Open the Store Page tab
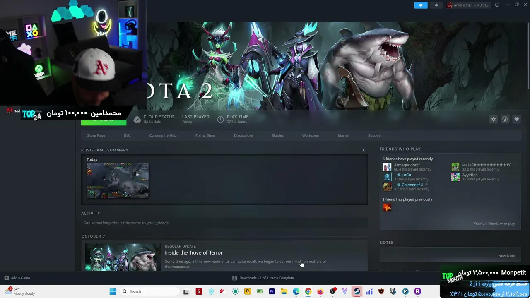 pos(96,135)
